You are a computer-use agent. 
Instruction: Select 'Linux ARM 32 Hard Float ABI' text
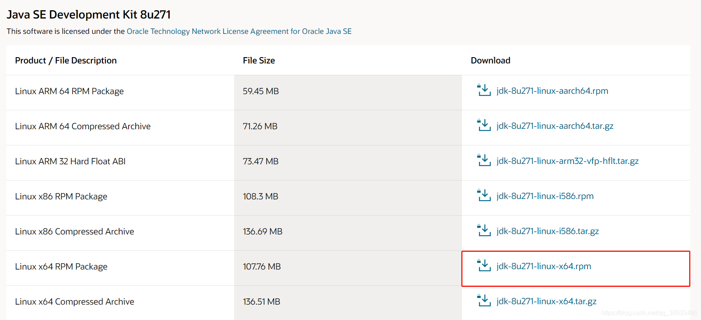coord(70,161)
